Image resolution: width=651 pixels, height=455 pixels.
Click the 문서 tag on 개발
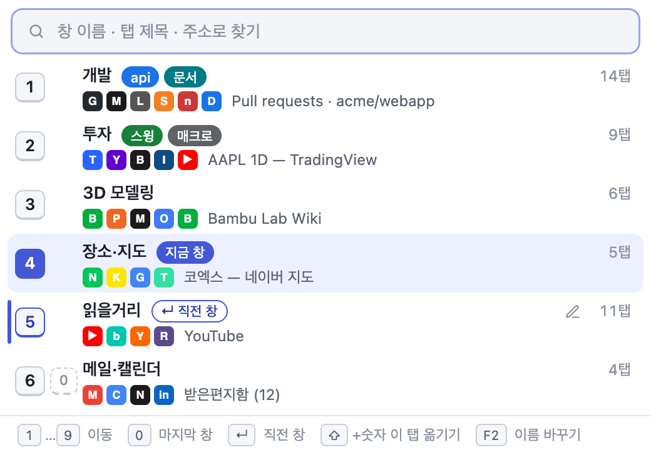pyautogui.click(x=185, y=77)
